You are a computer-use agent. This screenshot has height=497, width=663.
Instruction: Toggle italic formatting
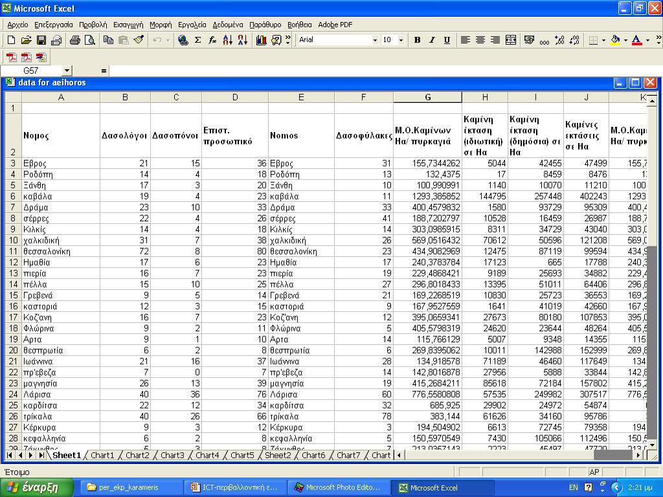click(x=432, y=40)
